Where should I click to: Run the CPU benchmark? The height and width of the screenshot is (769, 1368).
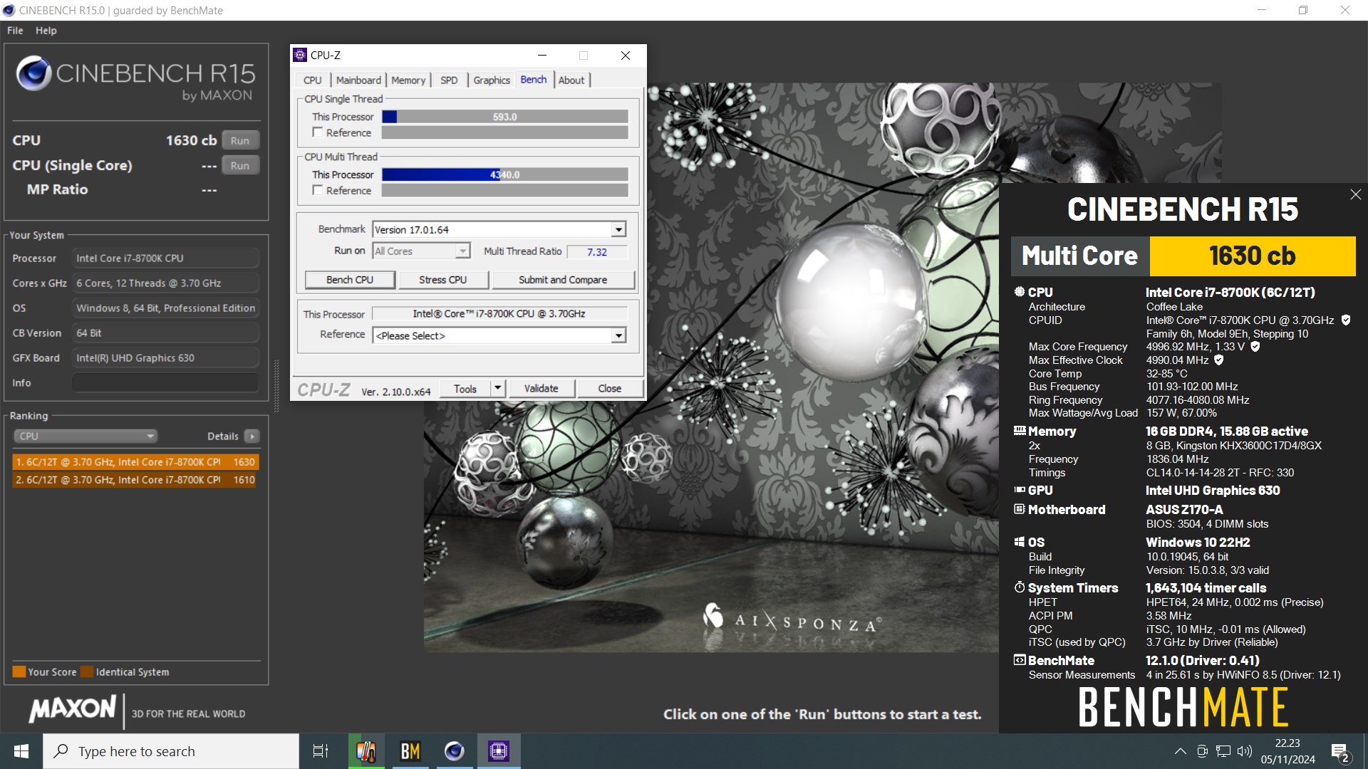240,140
